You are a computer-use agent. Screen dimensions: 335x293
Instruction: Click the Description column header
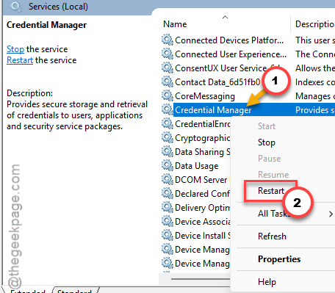coord(314,24)
